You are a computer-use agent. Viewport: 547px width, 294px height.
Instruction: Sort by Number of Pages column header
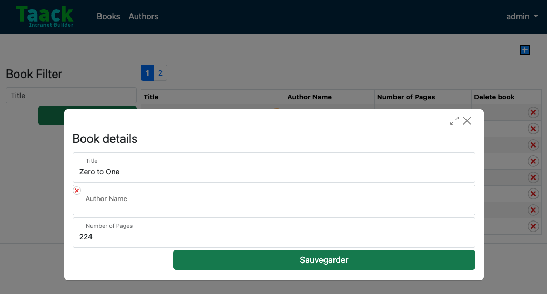tap(406, 97)
